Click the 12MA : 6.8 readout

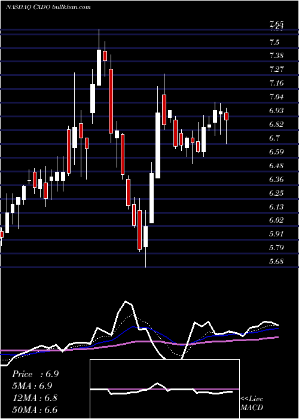[34, 398]
